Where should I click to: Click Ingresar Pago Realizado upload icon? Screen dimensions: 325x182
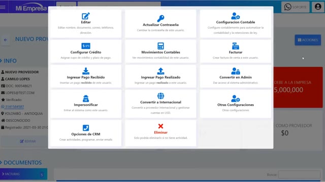160,71
